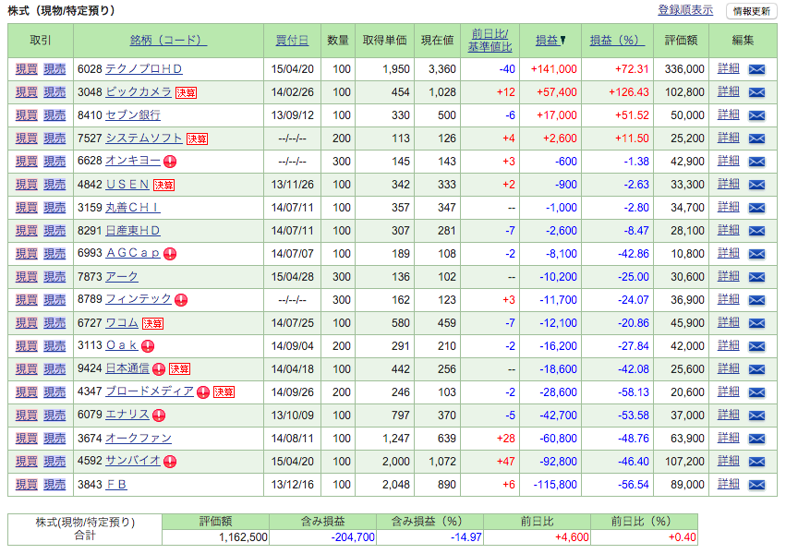Click 損益（%） value +126.43
The width and height of the screenshot is (786, 554).
tap(629, 92)
